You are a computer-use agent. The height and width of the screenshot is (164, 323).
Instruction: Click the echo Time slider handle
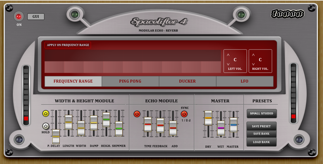[x=148, y=124]
